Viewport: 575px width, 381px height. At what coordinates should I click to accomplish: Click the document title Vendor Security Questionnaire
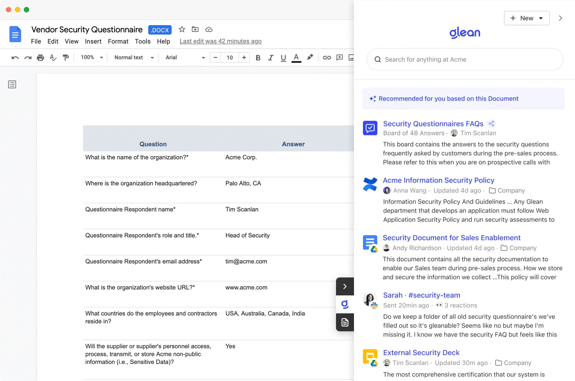[x=87, y=30]
